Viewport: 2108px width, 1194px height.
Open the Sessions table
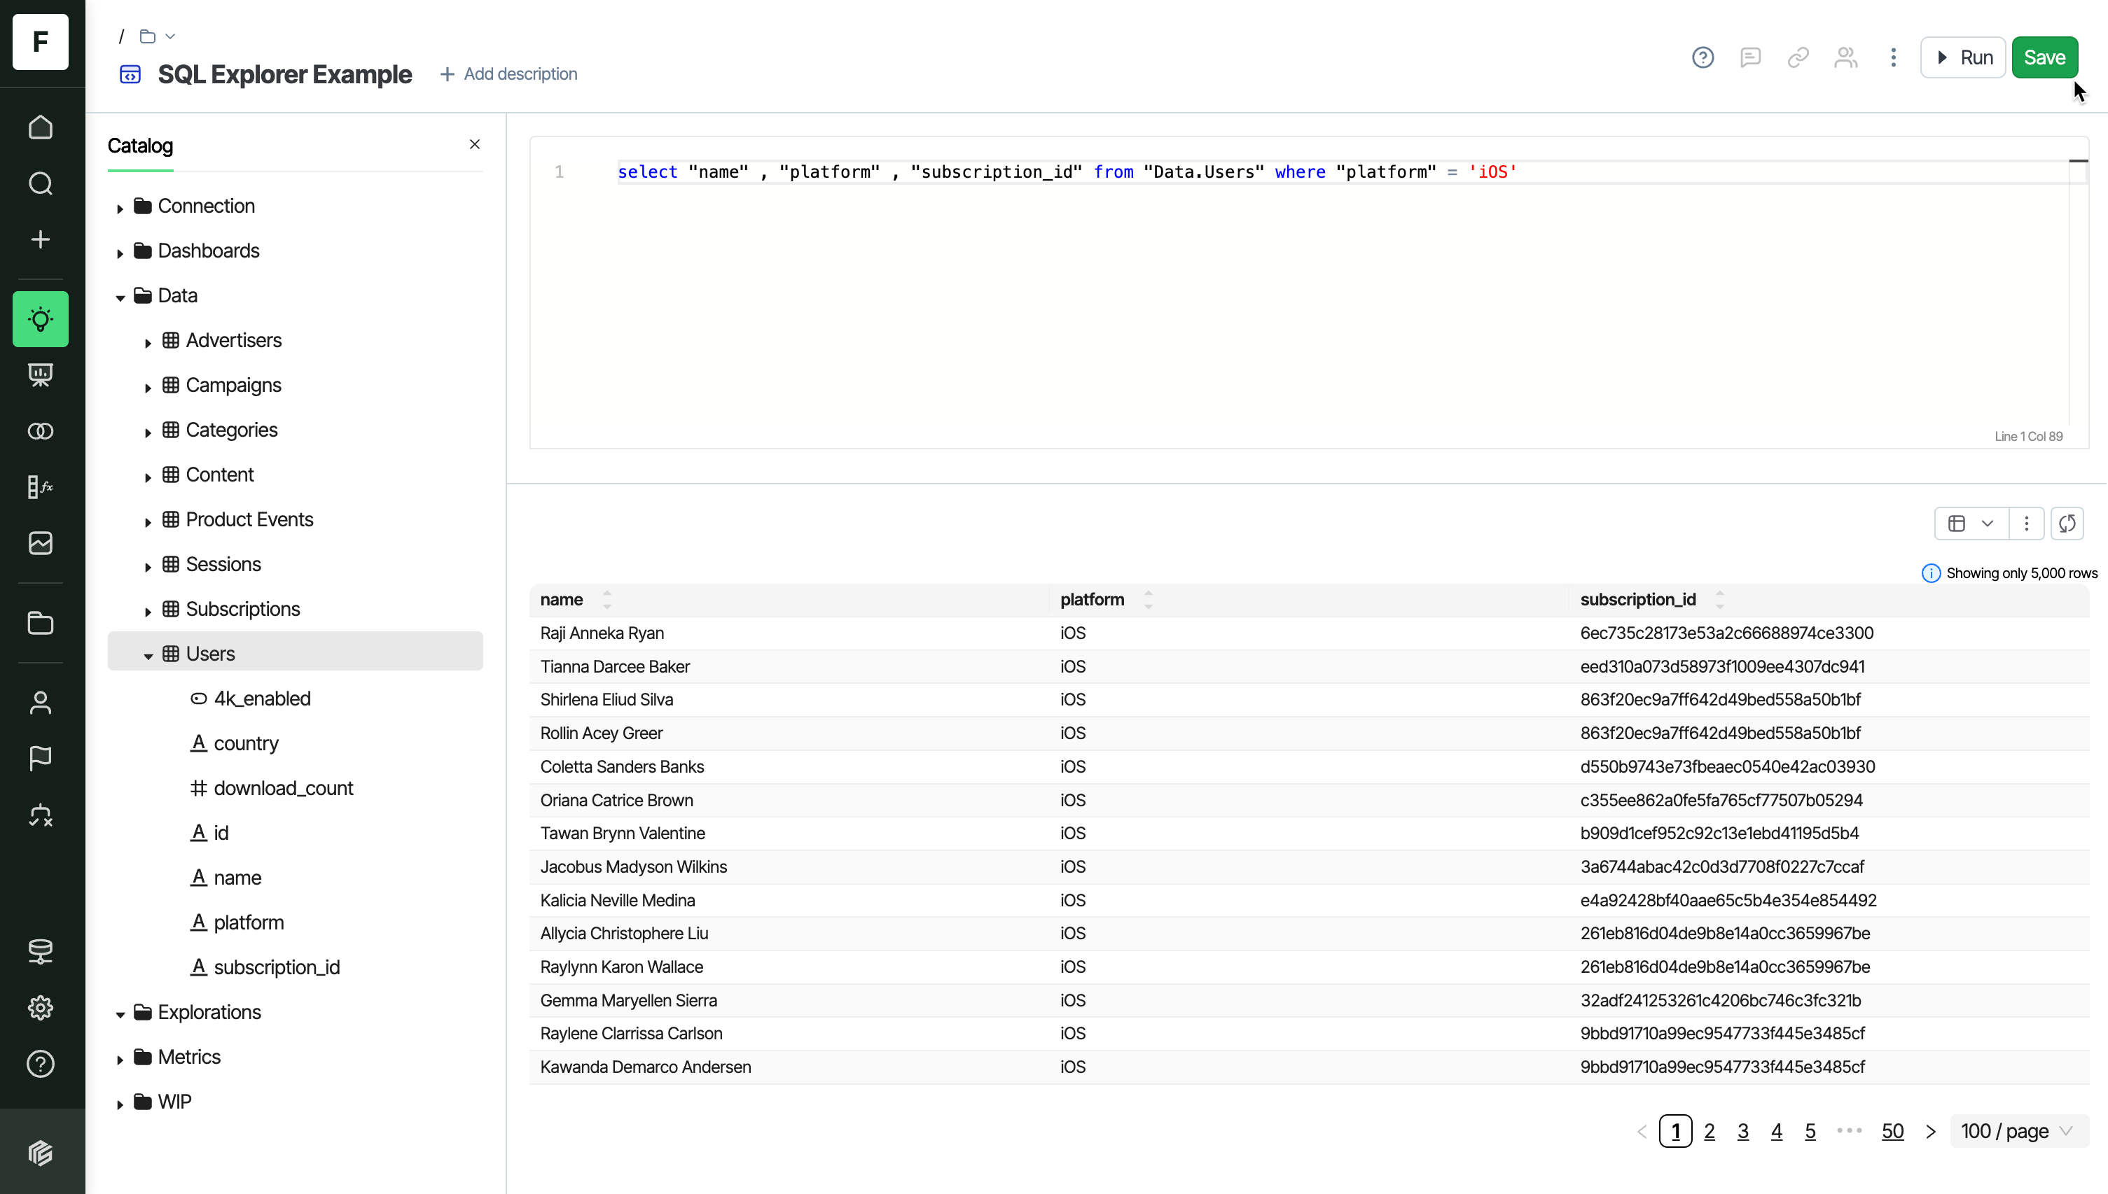pos(223,564)
